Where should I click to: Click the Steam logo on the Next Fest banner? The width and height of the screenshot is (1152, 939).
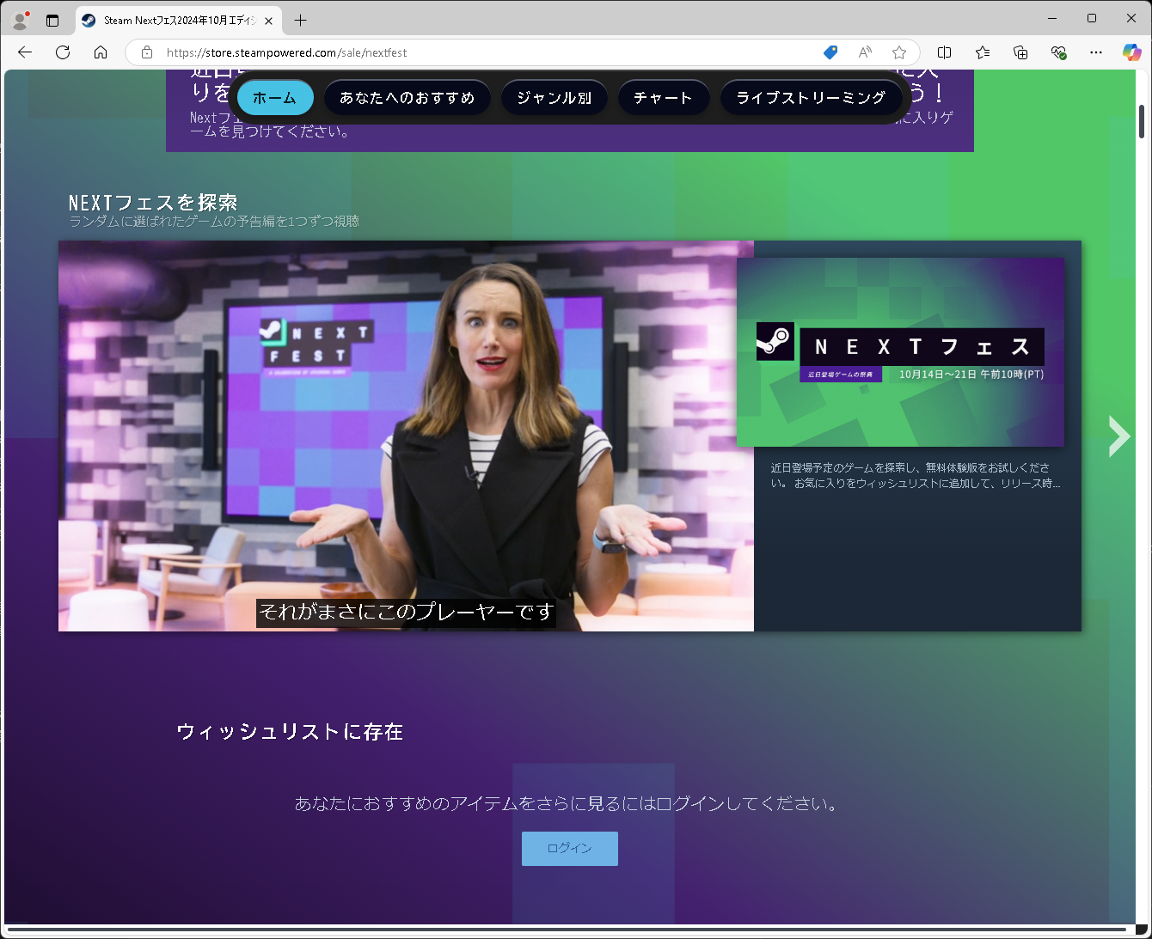pos(776,341)
